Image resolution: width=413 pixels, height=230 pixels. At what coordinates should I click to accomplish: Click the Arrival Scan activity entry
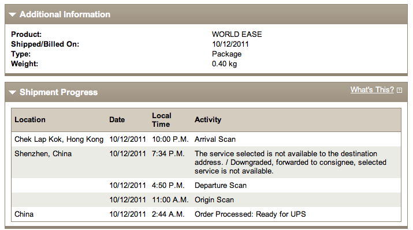coord(215,139)
